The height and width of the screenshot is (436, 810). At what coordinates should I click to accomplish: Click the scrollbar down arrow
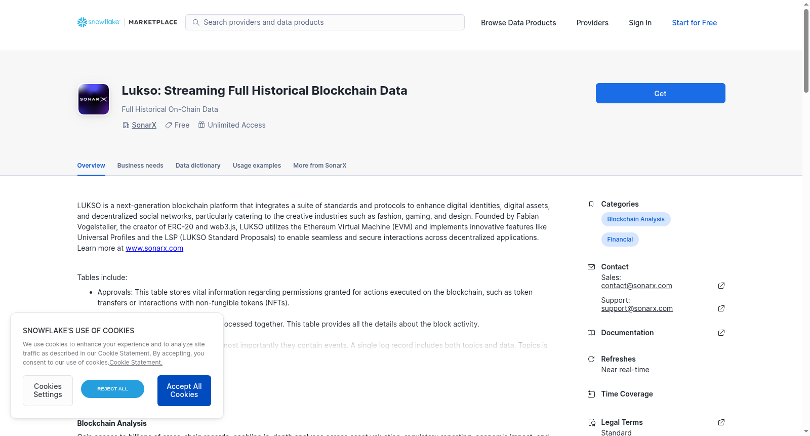pos(806,431)
